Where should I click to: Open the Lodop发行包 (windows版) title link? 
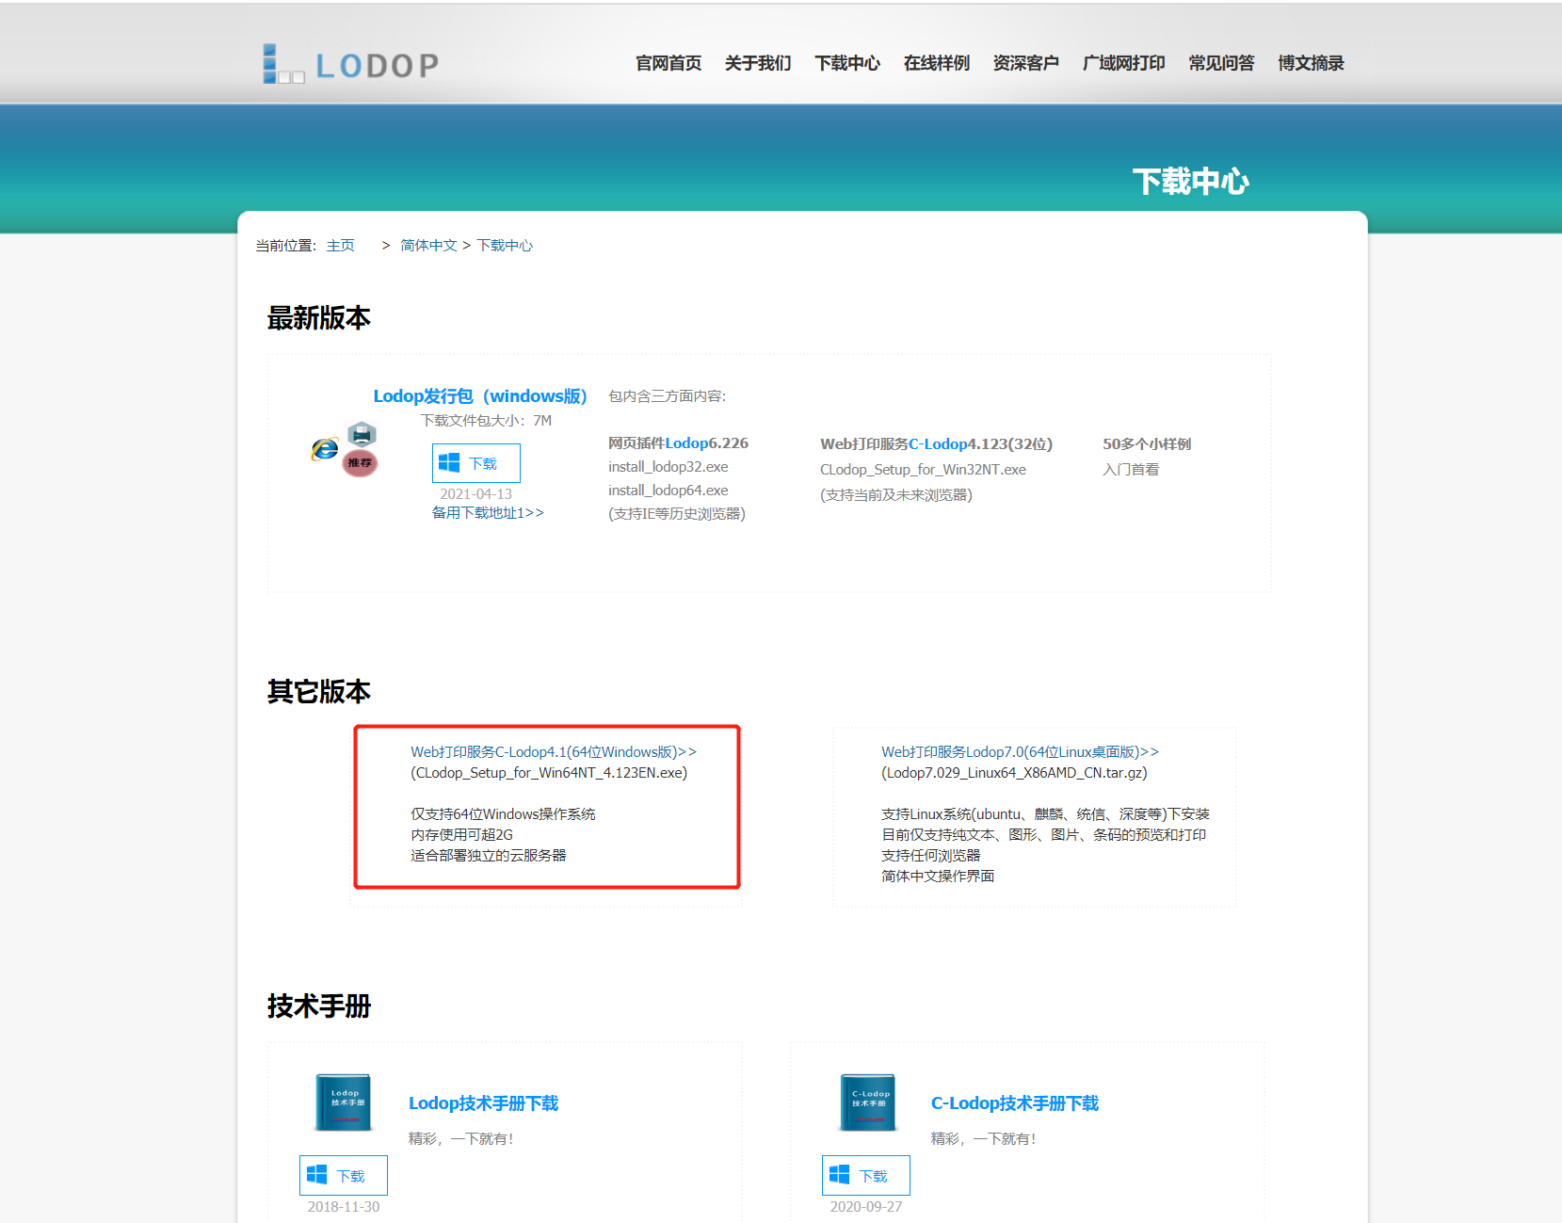480,396
